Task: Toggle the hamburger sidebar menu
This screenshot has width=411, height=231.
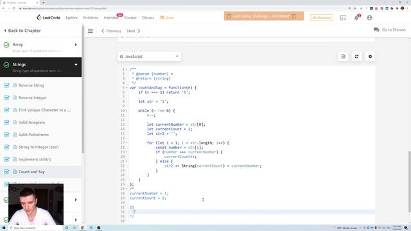Action: pos(90,31)
